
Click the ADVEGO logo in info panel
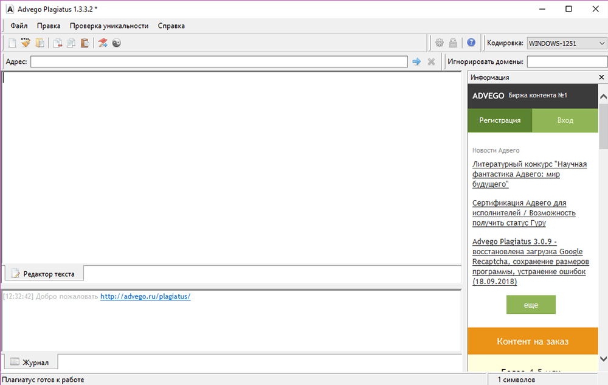488,95
